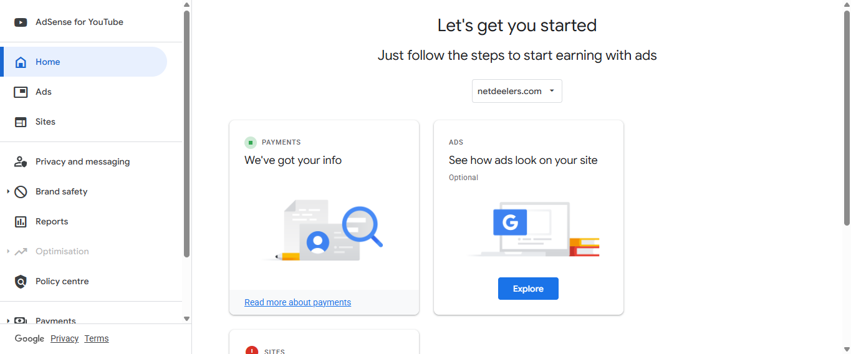
Task: Click the AdSense for YouTube play icon
Action: tap(21, 22)
